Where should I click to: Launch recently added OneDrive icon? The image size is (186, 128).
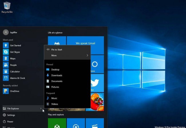click(6, 91)
